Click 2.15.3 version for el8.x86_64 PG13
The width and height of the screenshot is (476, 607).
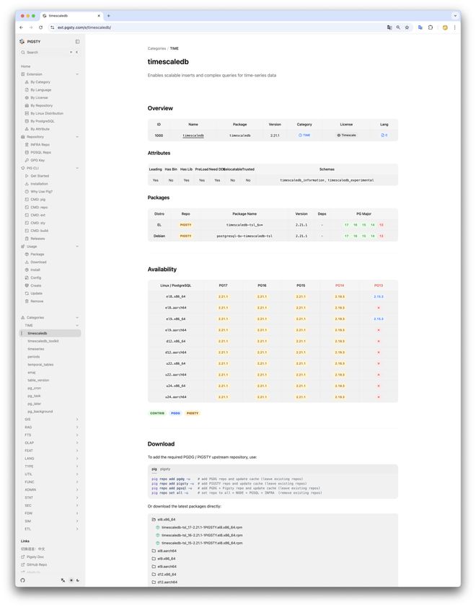click(379, 296)
